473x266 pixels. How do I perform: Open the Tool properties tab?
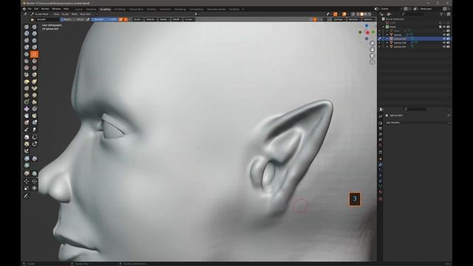381,116
